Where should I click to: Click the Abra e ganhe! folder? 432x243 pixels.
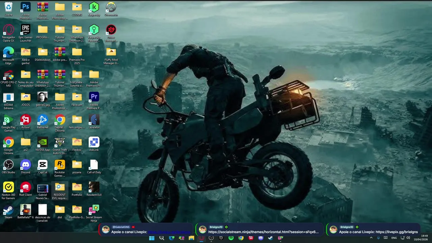[26, 56]
